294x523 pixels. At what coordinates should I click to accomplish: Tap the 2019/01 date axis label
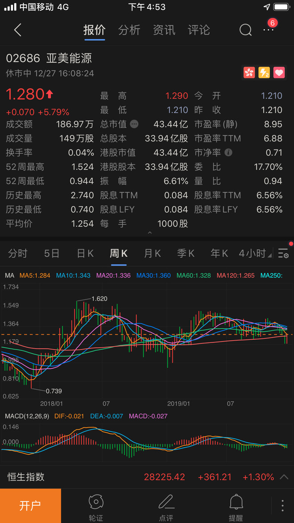point(178,403)
